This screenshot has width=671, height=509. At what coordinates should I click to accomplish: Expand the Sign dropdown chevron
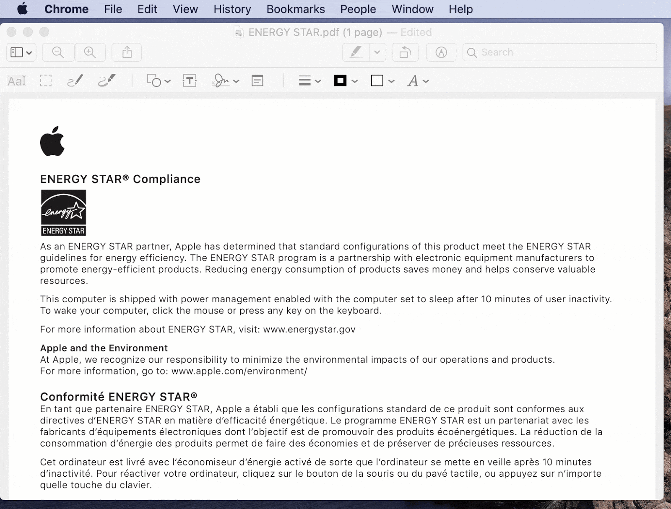click(x=236, y=81)
